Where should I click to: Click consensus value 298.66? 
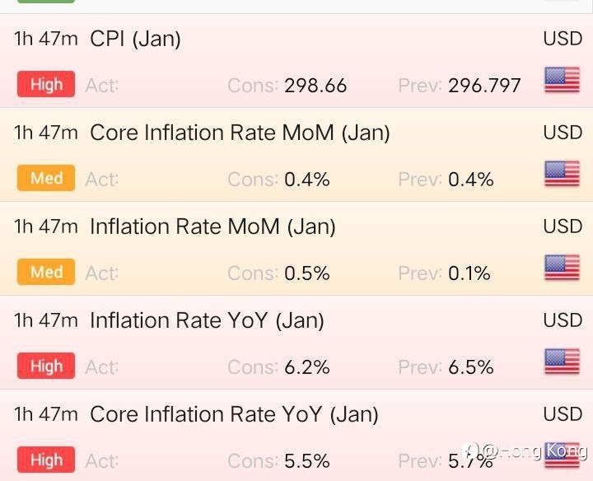(315, 86)
